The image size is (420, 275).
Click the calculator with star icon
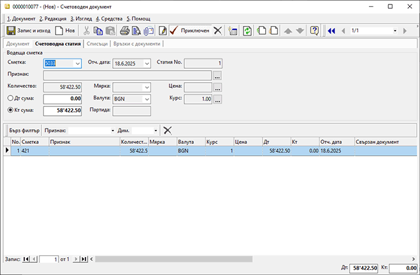233,31
